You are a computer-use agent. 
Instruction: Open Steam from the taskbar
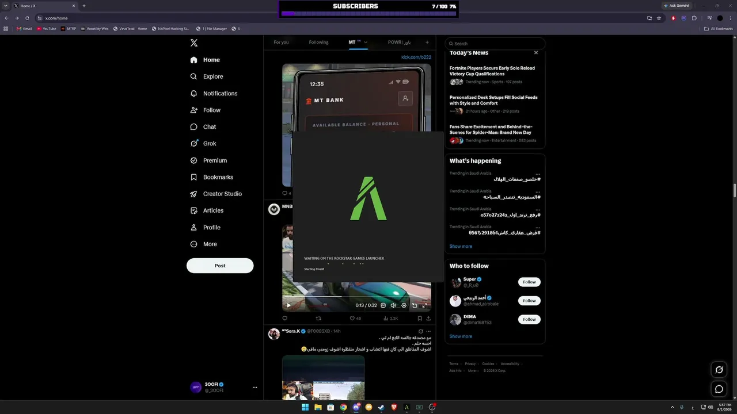pyautogui.click(x=381, y=407)
